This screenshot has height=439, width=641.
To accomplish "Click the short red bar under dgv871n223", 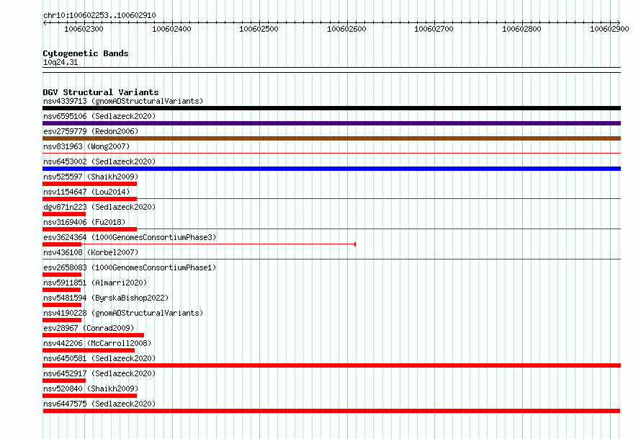I will (64, 214).
